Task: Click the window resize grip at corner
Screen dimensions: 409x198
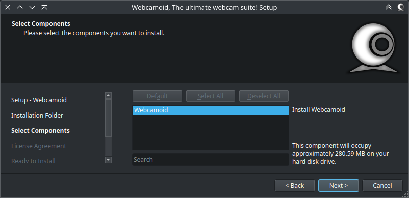Action: coord(405,194)
